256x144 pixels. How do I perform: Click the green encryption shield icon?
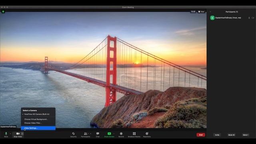coord(3,12)
